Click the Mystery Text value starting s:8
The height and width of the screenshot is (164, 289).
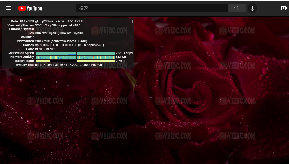pos(69,65)
